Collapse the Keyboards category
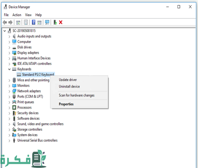This screenshot has height=168, width=198. coord(9,69)
